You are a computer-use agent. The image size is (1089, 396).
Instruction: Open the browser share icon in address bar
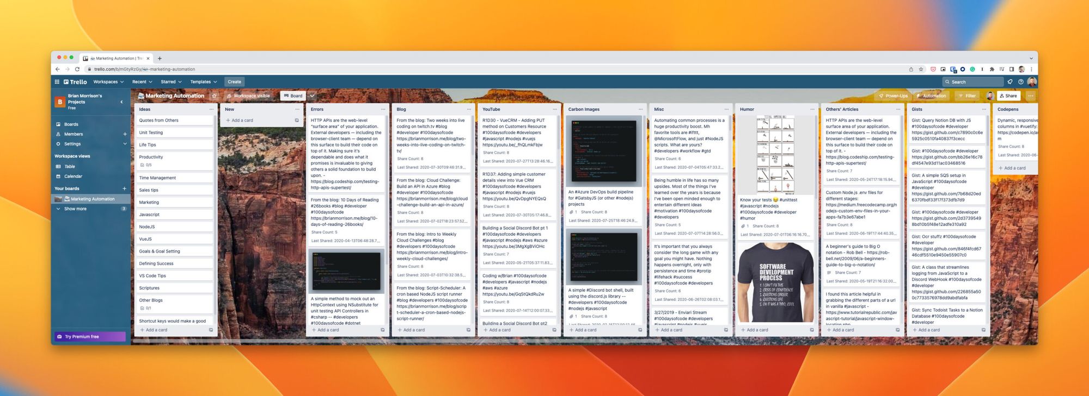click(911, 69)
